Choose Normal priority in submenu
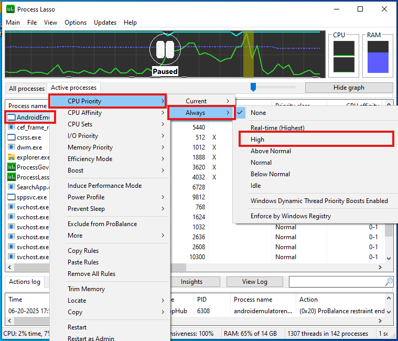 [315, 163]
